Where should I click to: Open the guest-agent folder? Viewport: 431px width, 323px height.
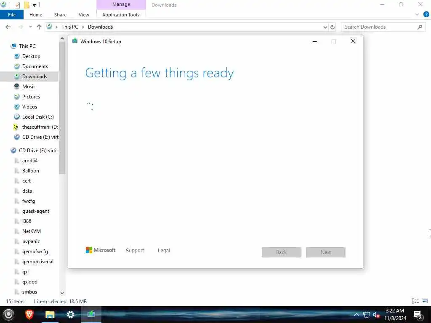point(36,211)
